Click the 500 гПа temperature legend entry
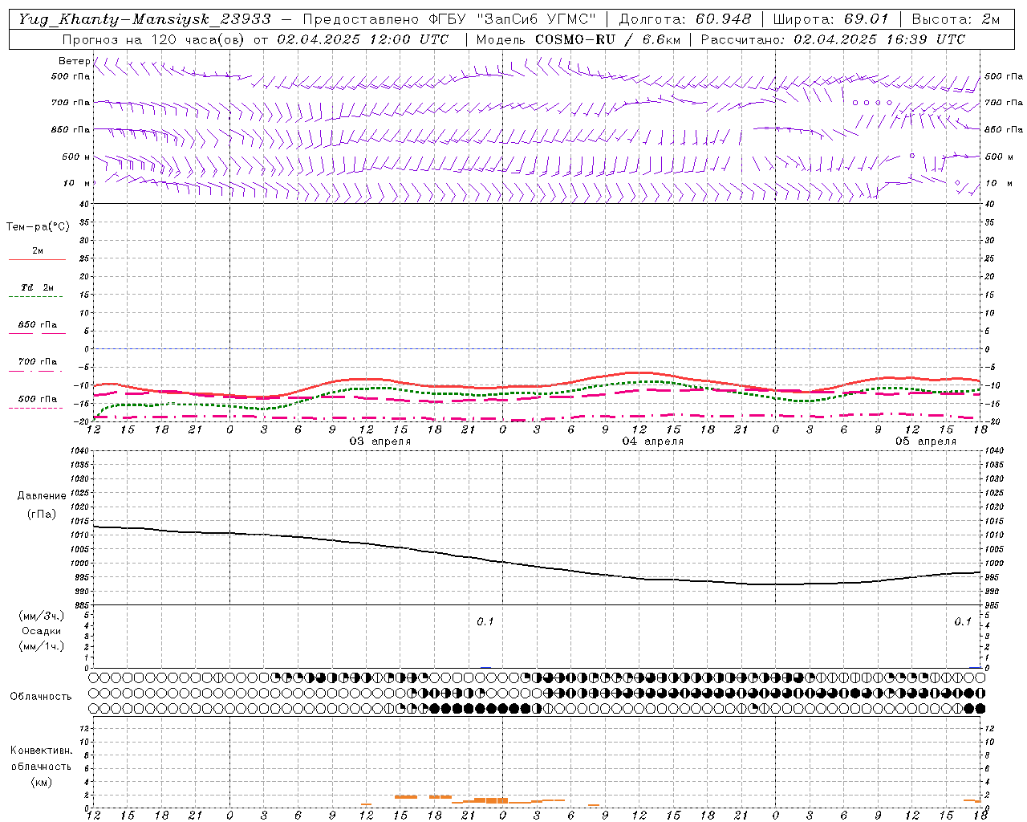 [x=38, y=399]
